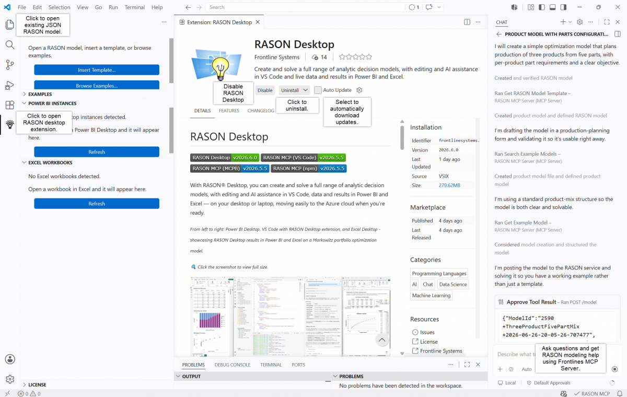Go back from the chat session title
This screenshot has width=627, height=397.
tap(498, 34)
